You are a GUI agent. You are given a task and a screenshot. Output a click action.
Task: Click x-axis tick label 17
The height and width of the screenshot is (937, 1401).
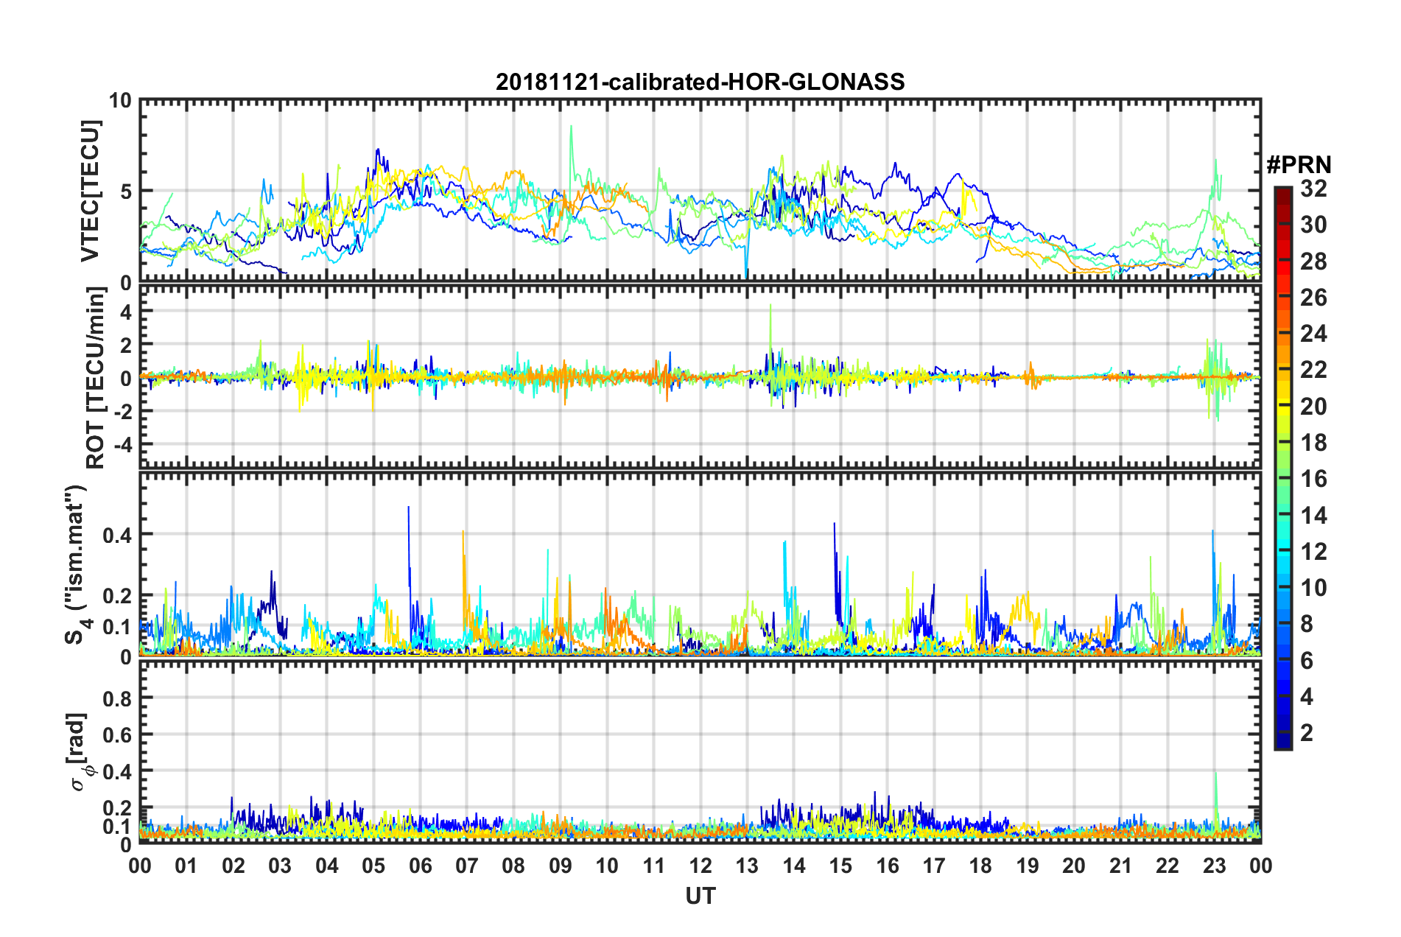934,866
